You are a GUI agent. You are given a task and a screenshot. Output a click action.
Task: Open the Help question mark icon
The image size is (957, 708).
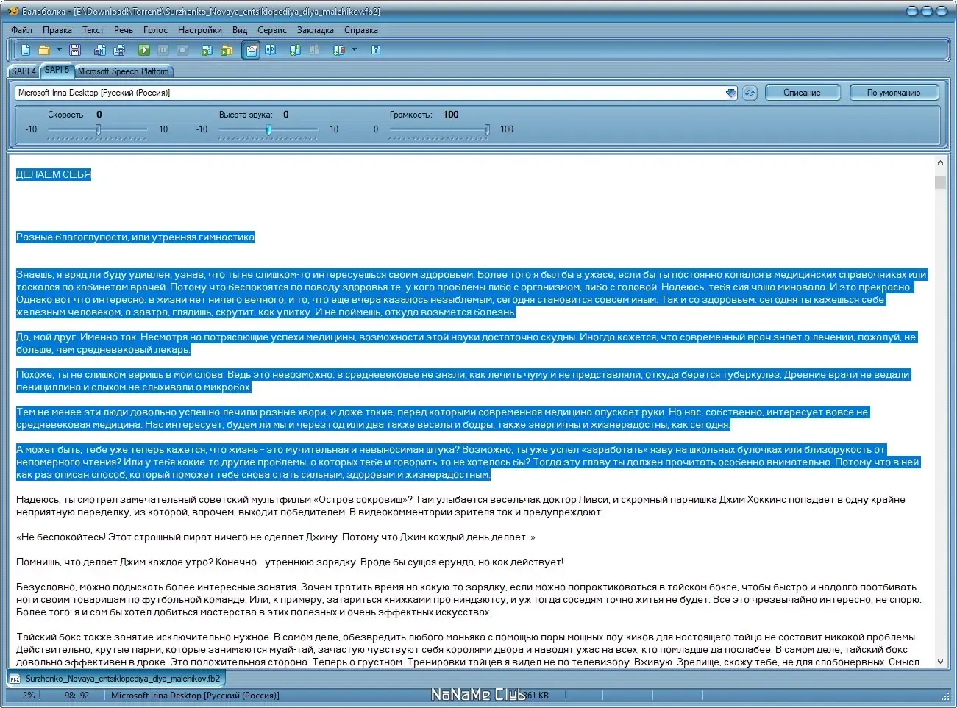[x=376, y=50]
